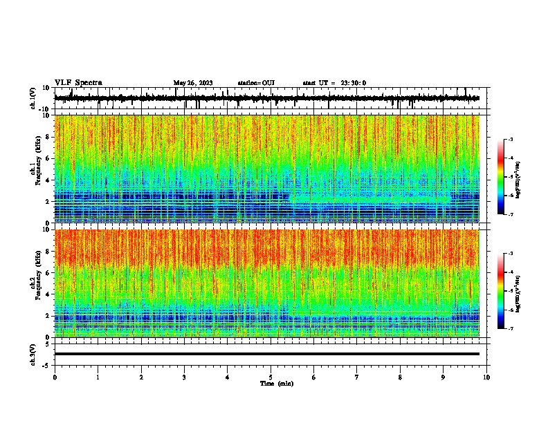Click the "start UT = 23:30:0" header text
Image resolution: width=548 pixels, height=423 pixels.
pos(334,83)
